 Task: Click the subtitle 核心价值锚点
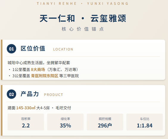pos(83,29)
